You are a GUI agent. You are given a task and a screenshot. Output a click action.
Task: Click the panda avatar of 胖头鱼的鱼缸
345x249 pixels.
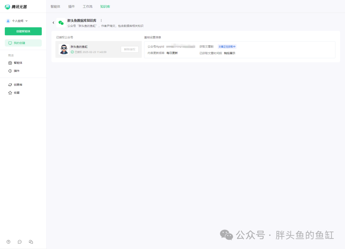[64, 49]
